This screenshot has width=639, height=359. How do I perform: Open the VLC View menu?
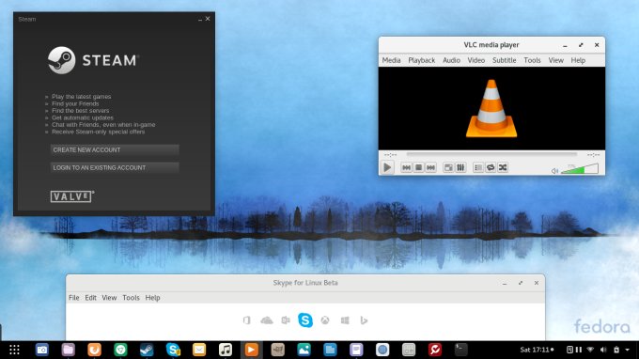(556, 60)
